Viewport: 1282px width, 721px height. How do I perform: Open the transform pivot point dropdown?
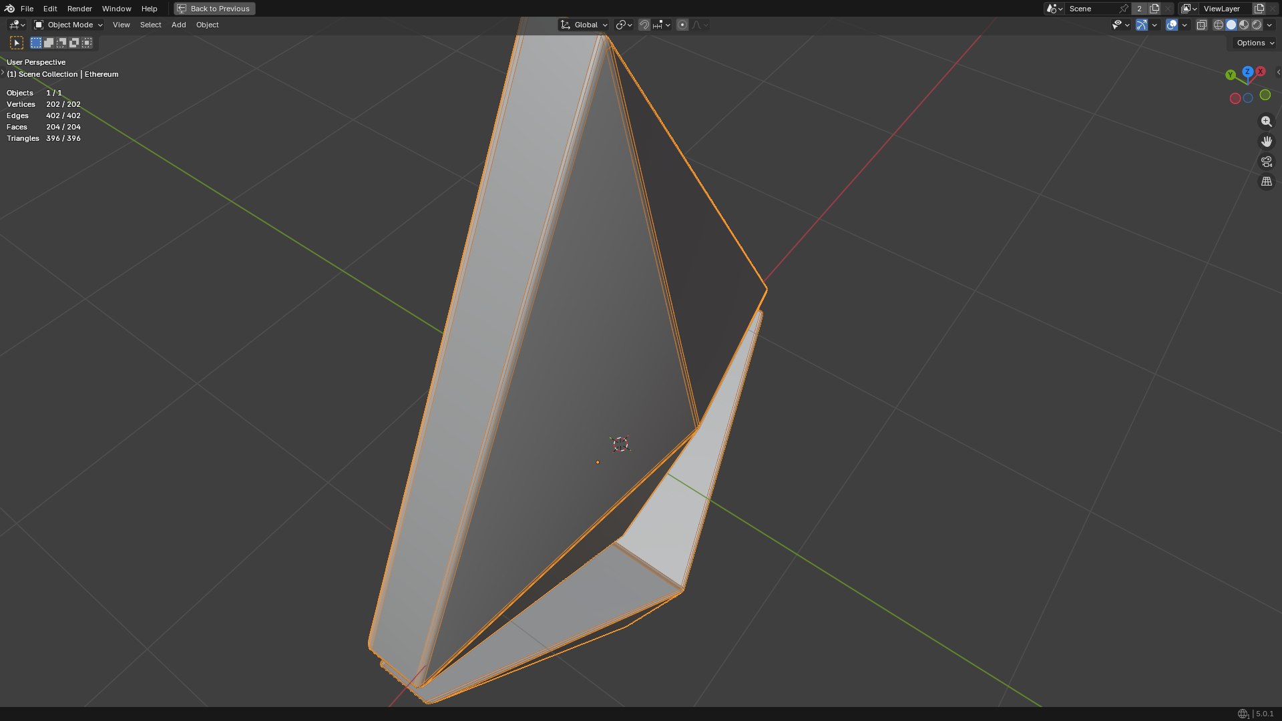tap(624, 25)
